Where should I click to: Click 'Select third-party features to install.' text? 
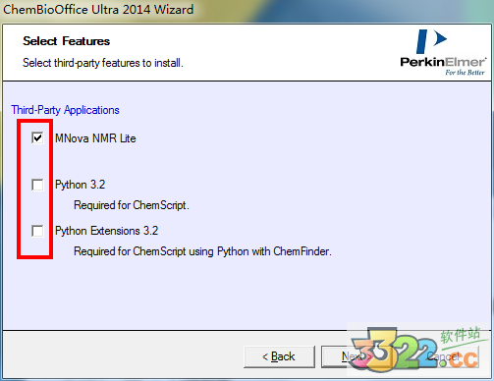(103, 63)
